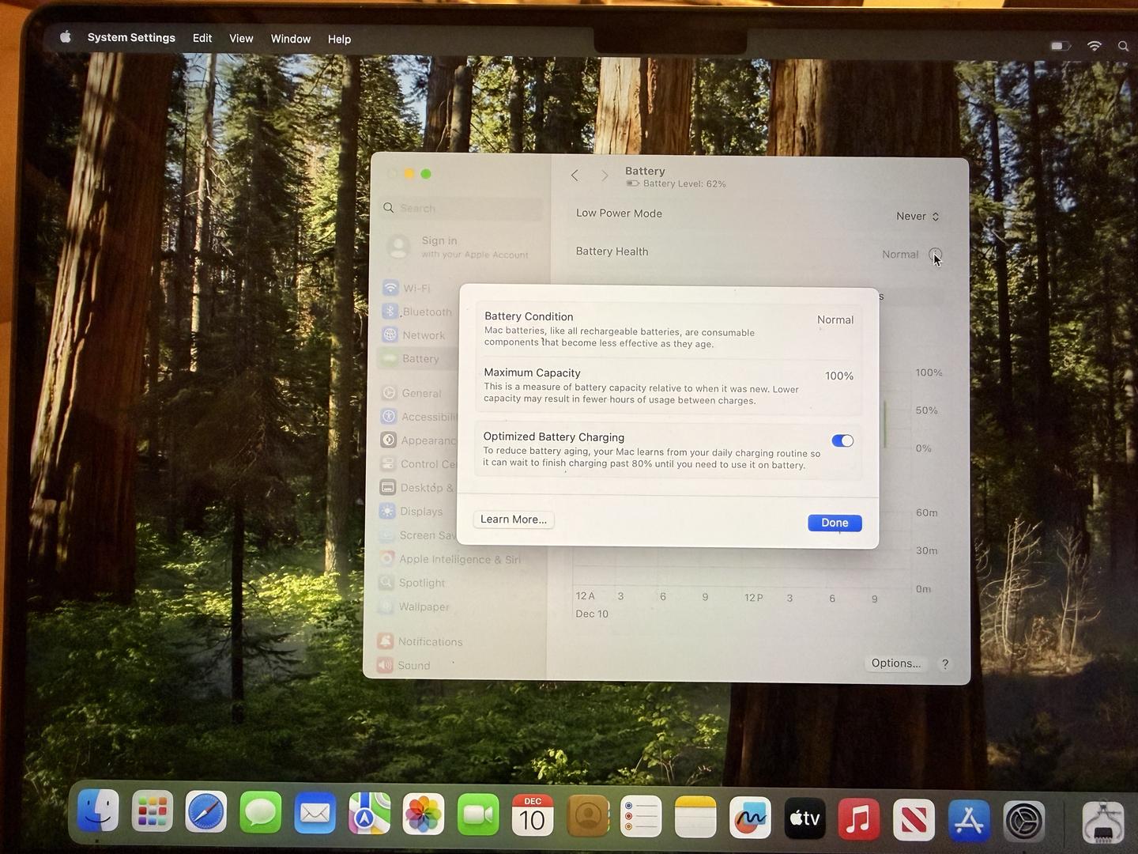Launch Maps from the Dock
1138x854 pixels.
[369, 814]
